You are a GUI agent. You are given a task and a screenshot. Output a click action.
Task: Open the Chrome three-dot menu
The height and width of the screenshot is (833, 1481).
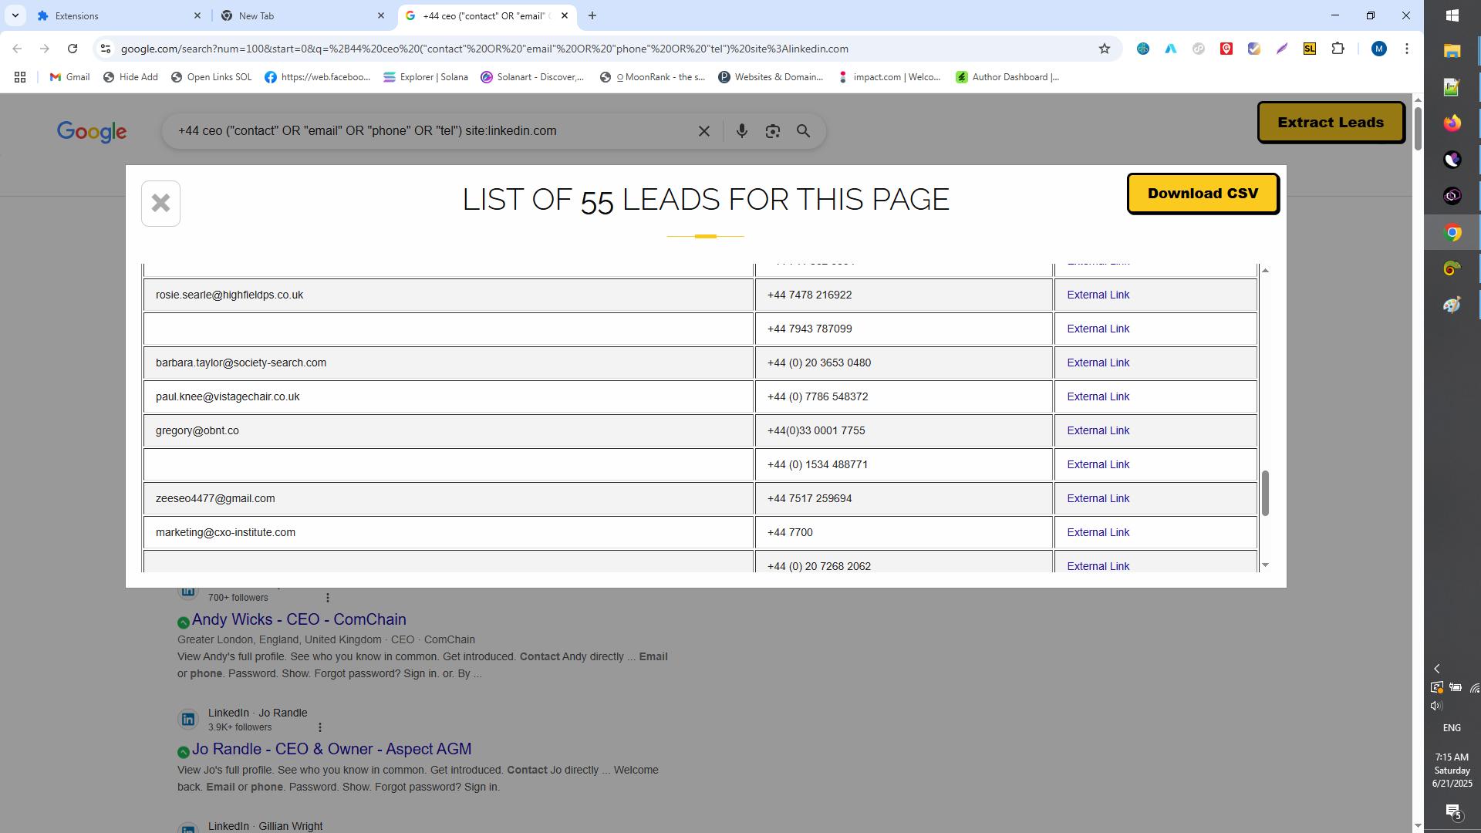coord(1406,49)
